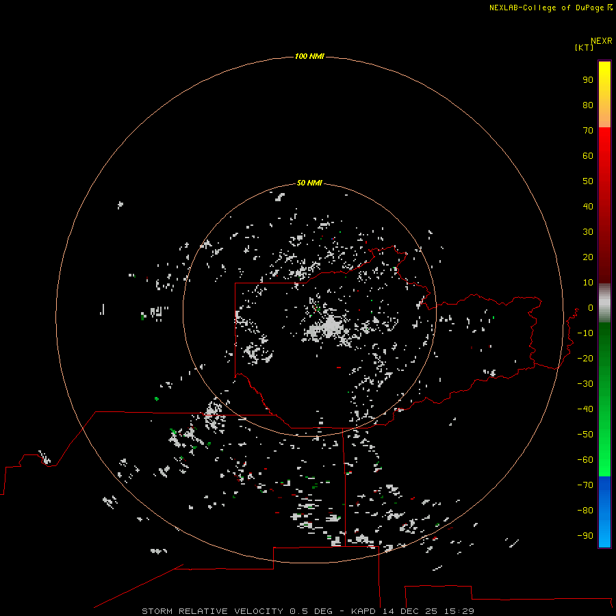Click the positive 50 knot scale label
The height and width of the screenshot is (616, 616).
point(588,181)
